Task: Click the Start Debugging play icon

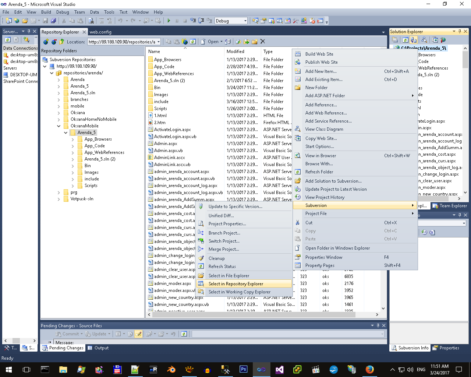Action: [x=169, y=21]
